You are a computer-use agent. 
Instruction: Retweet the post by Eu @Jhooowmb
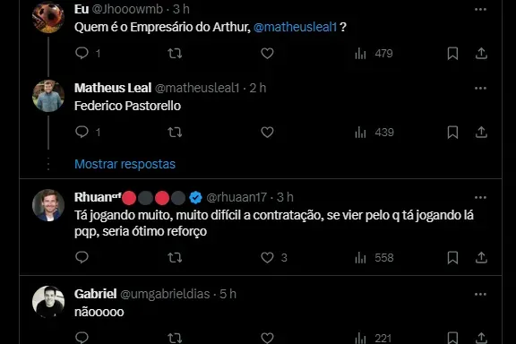(x=175, y=54)
